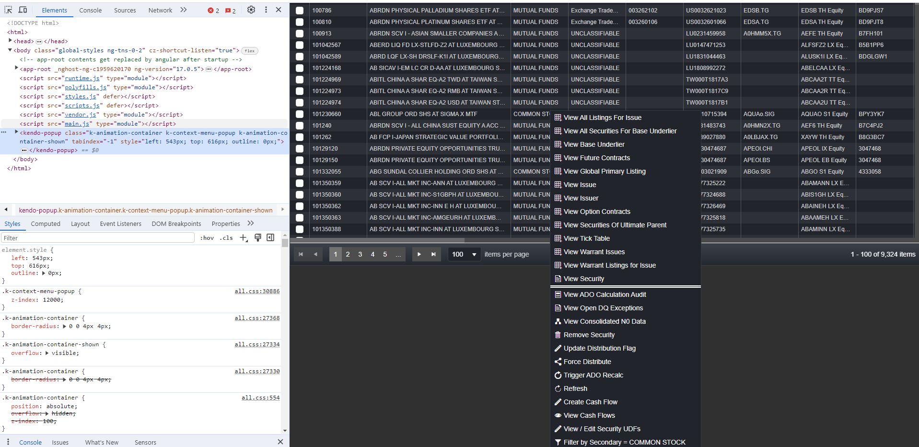Click the Remove Security trash icon
Viewport: 919px width, 447px height.
click(x=558, y=335)
